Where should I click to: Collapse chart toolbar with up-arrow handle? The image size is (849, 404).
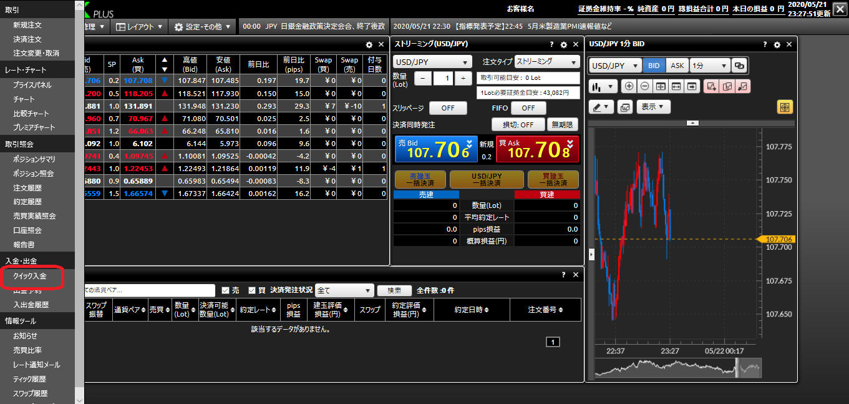(692, 123)
